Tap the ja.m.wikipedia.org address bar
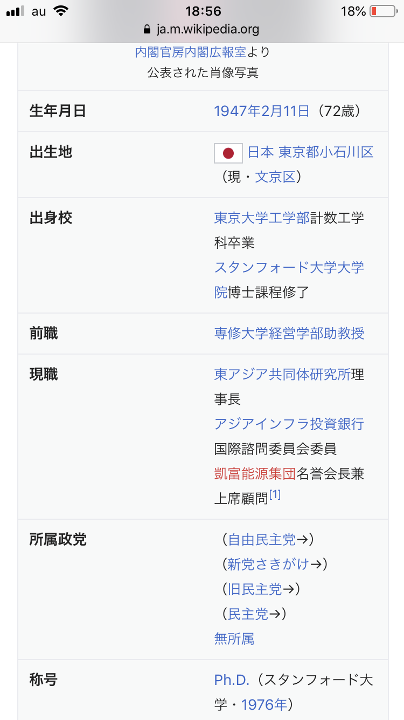The width and height of the screenshot is (404, 720). point(201,29)
